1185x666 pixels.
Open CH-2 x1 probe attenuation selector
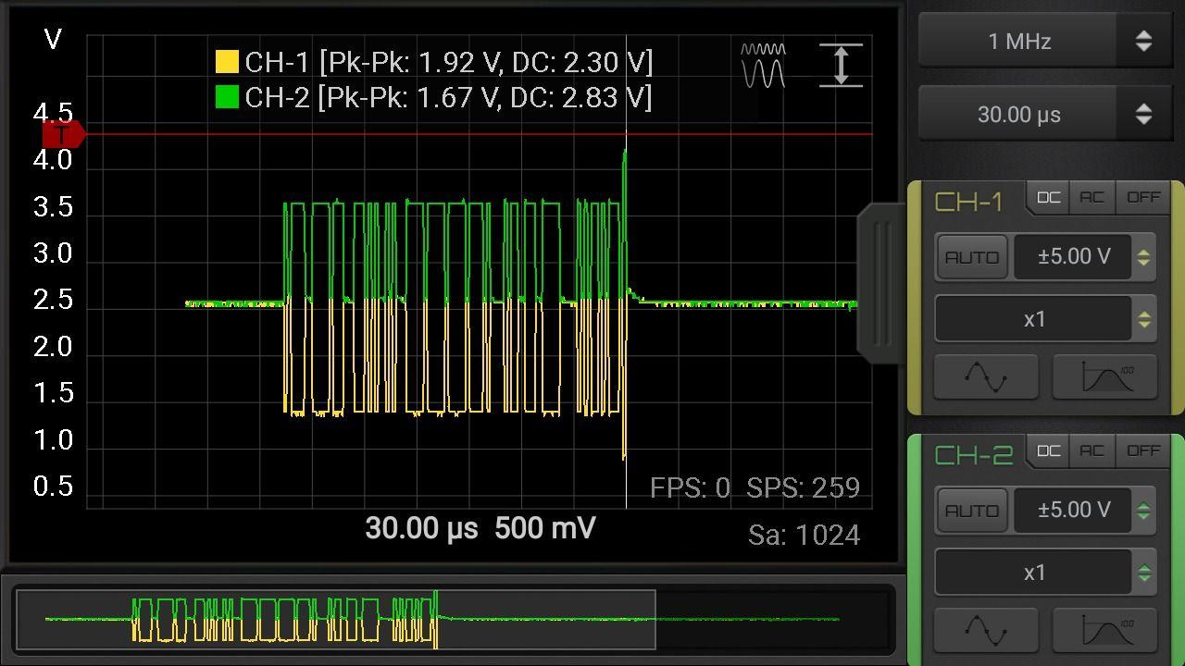pyautogui.click(x=1034, y=573)
